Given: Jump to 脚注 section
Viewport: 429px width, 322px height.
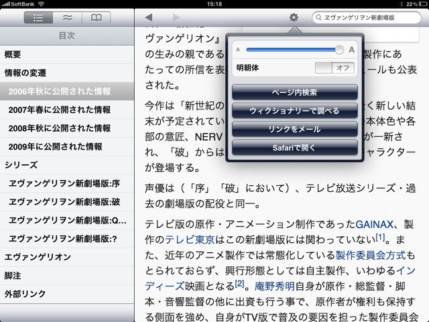Looking at the screenshot, I should click(x=67, y=276).
